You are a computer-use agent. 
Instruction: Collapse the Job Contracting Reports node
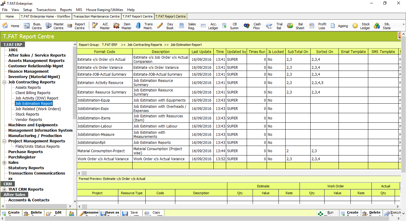pyautogui.click(x=4, y=82)
